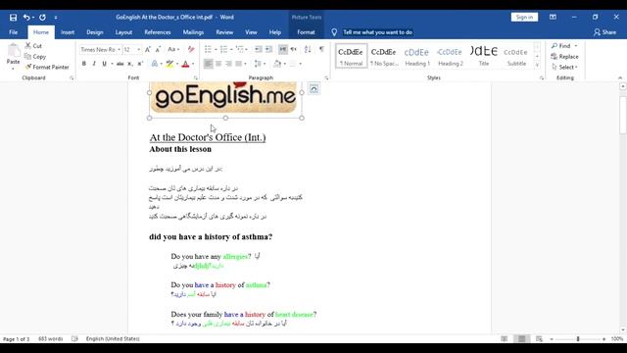Expand the Find dropdown arrow
Screen dimensions: 627x353
pyautogui.click(x=576, y=46)
